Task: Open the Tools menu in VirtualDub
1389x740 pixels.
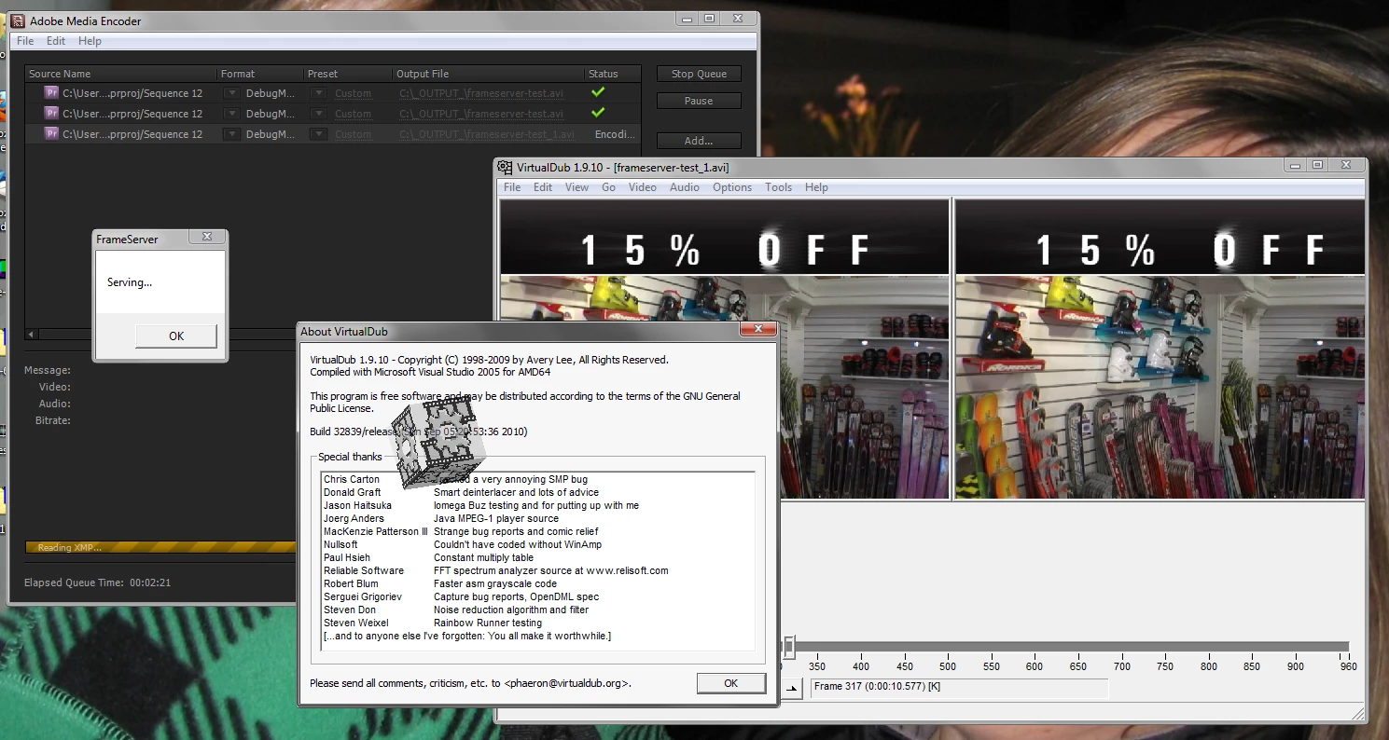Action: pos(778,187)
